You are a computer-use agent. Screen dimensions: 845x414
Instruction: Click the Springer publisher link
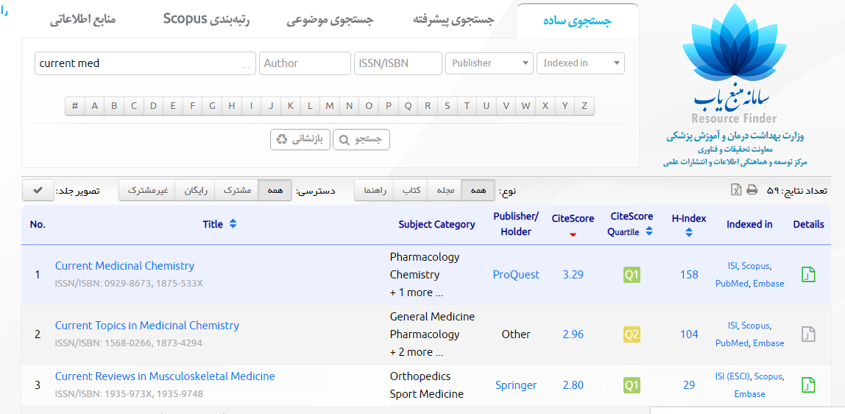(516, 385)
